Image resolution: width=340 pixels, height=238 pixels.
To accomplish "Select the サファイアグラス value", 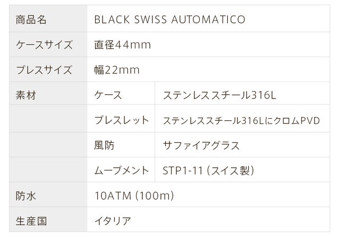I will click(201, 145).
